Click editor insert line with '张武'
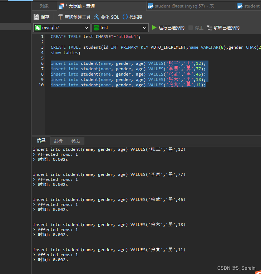Screen dimensions: 261x274 point(128,74)
